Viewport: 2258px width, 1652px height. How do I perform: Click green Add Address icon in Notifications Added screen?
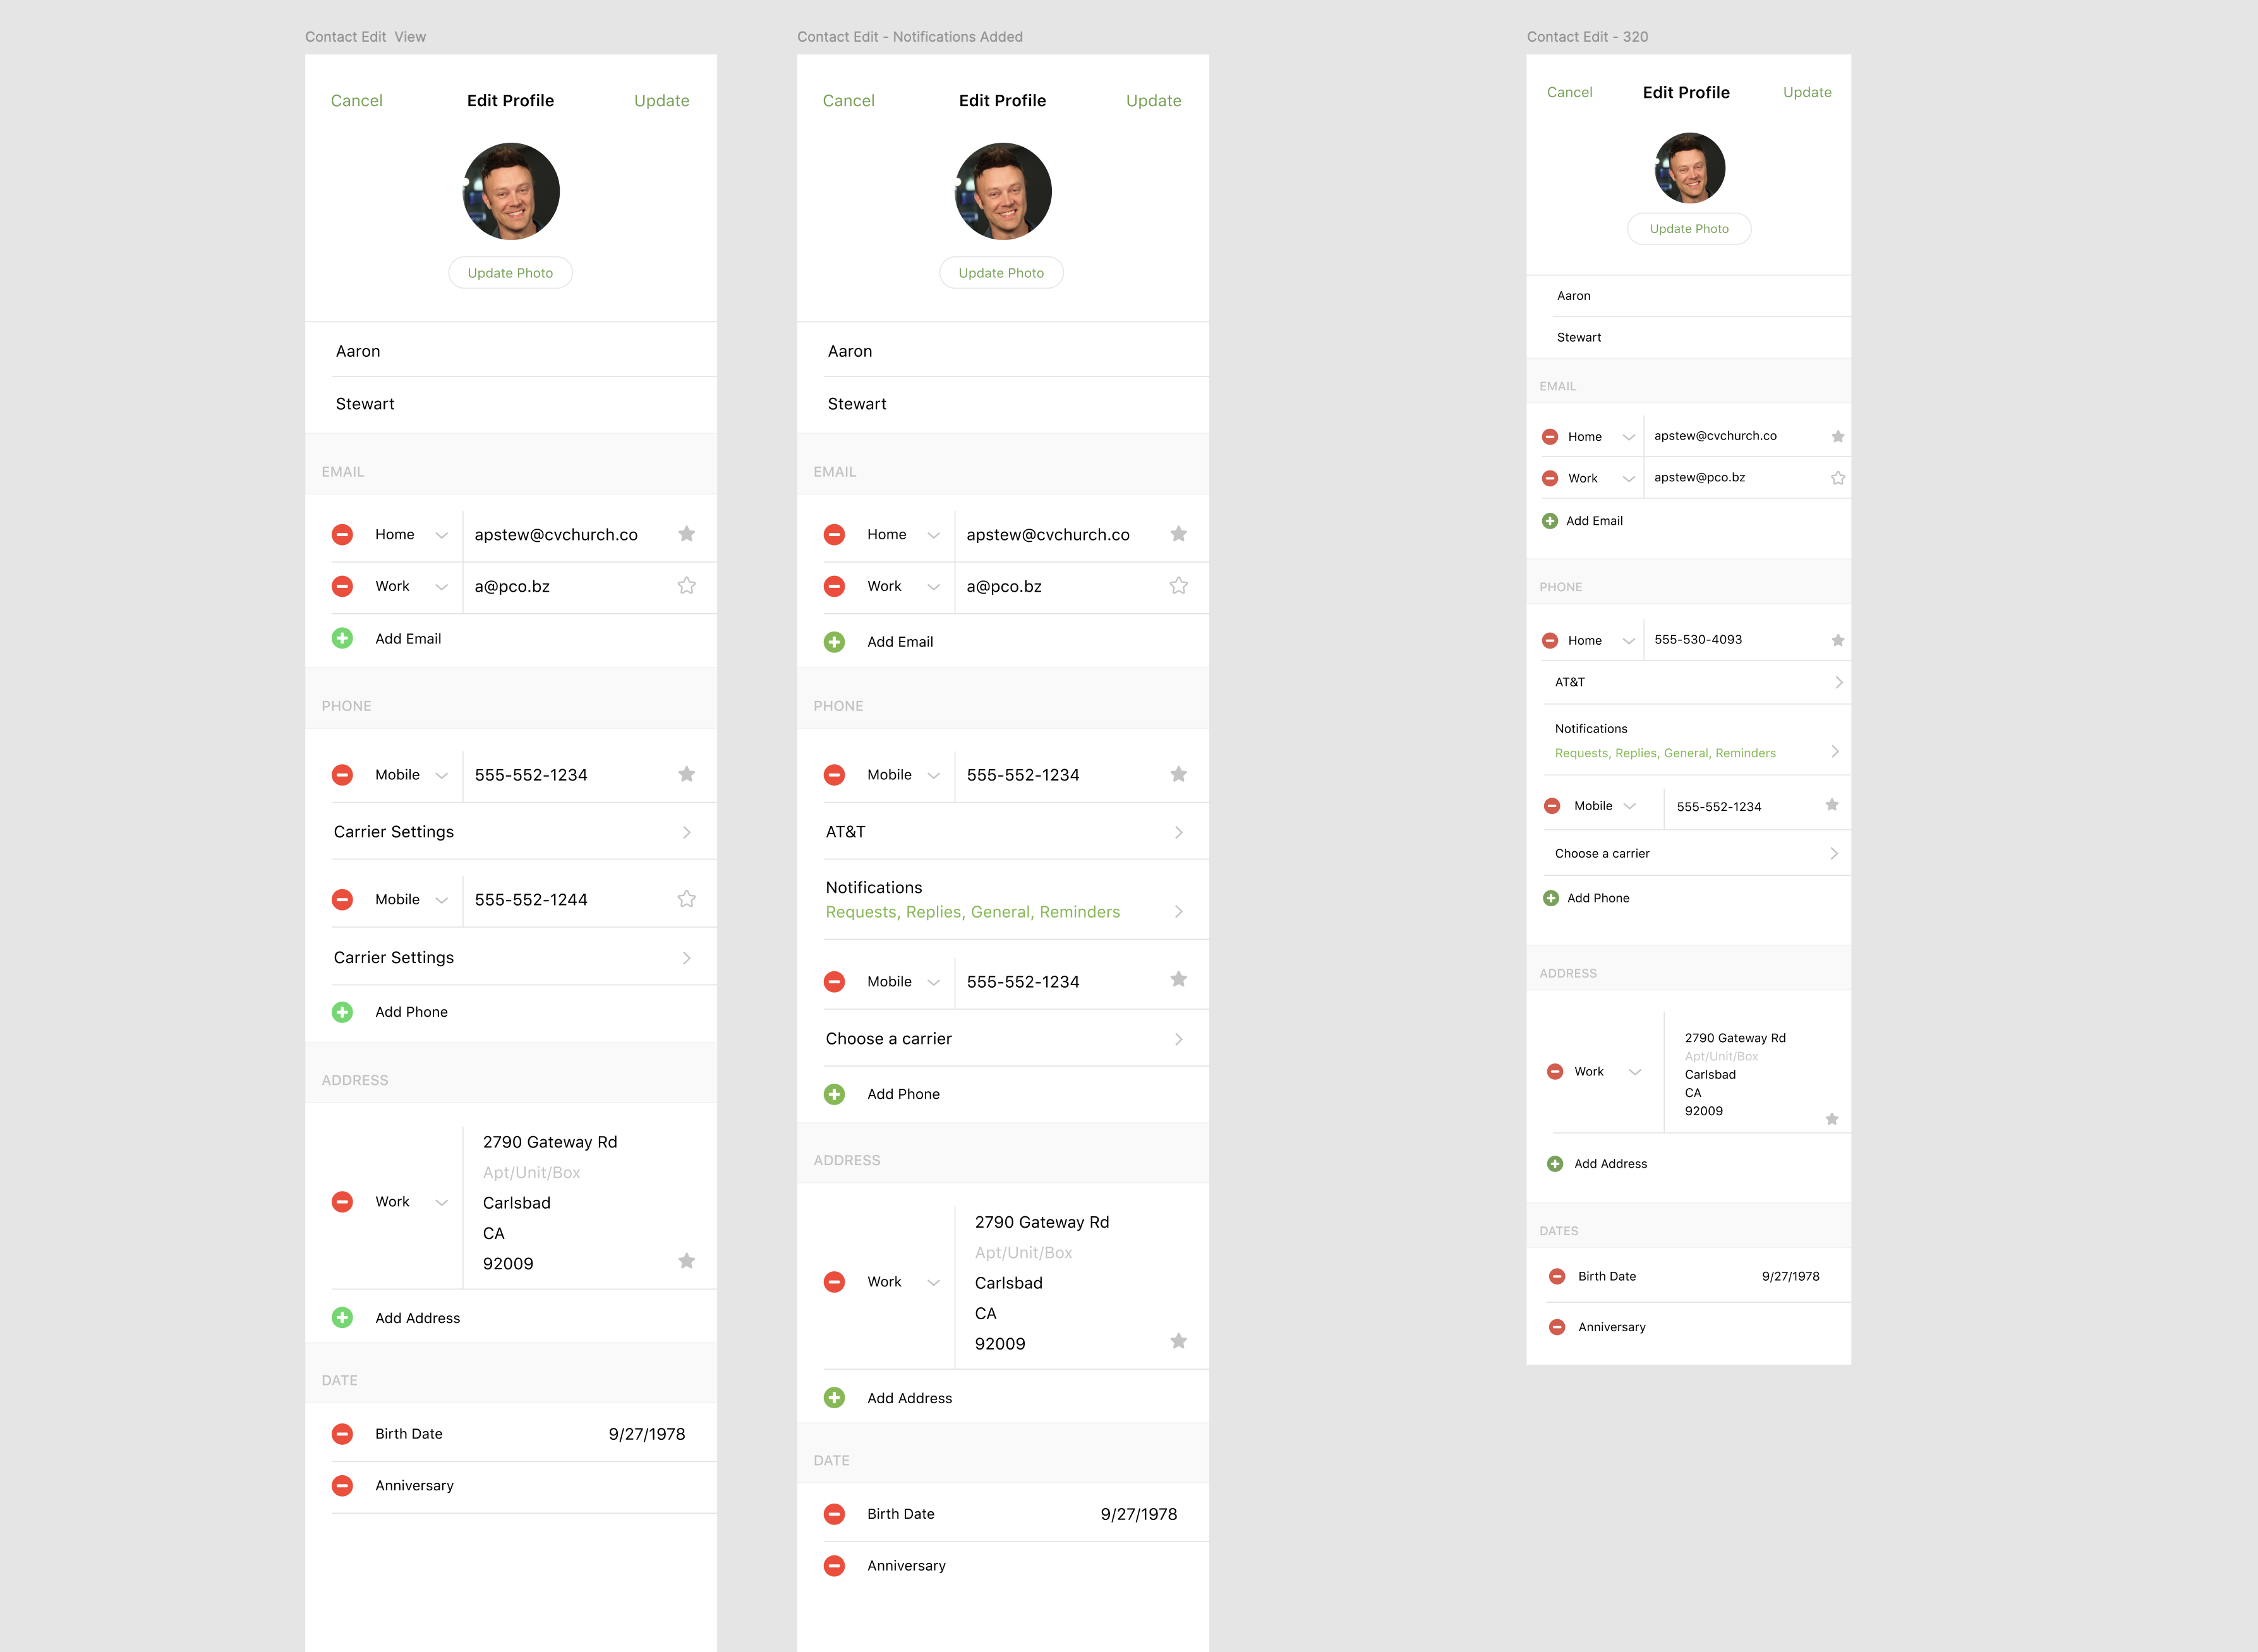835,1398
